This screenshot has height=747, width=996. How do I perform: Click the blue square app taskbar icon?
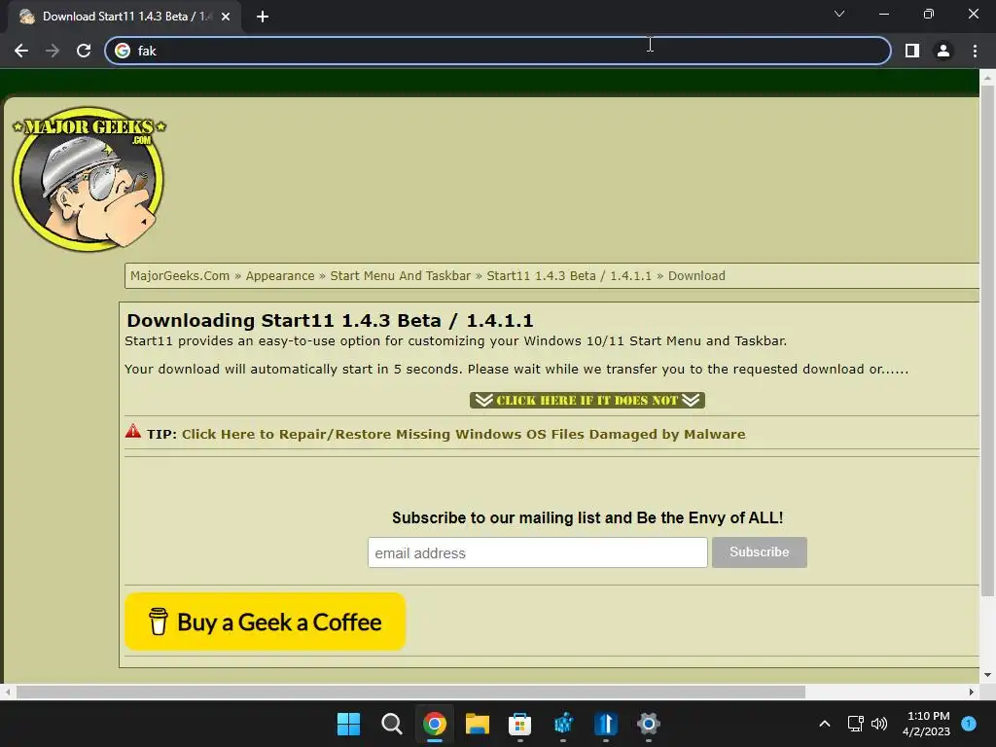(605, 724)
